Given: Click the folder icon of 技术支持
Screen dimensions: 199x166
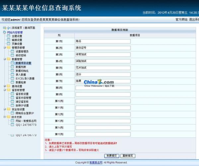Looking at the screenshot, I should click(9, 117).
